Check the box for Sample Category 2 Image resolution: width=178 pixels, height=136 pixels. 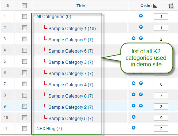(x=24, y=106)
